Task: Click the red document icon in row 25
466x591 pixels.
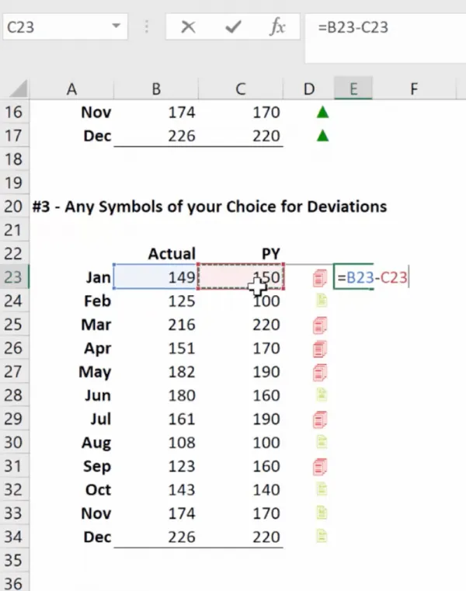Action: click(321, 325)
